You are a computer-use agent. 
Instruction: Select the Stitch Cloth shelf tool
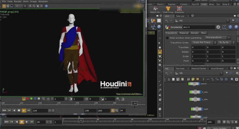[155, 10]
